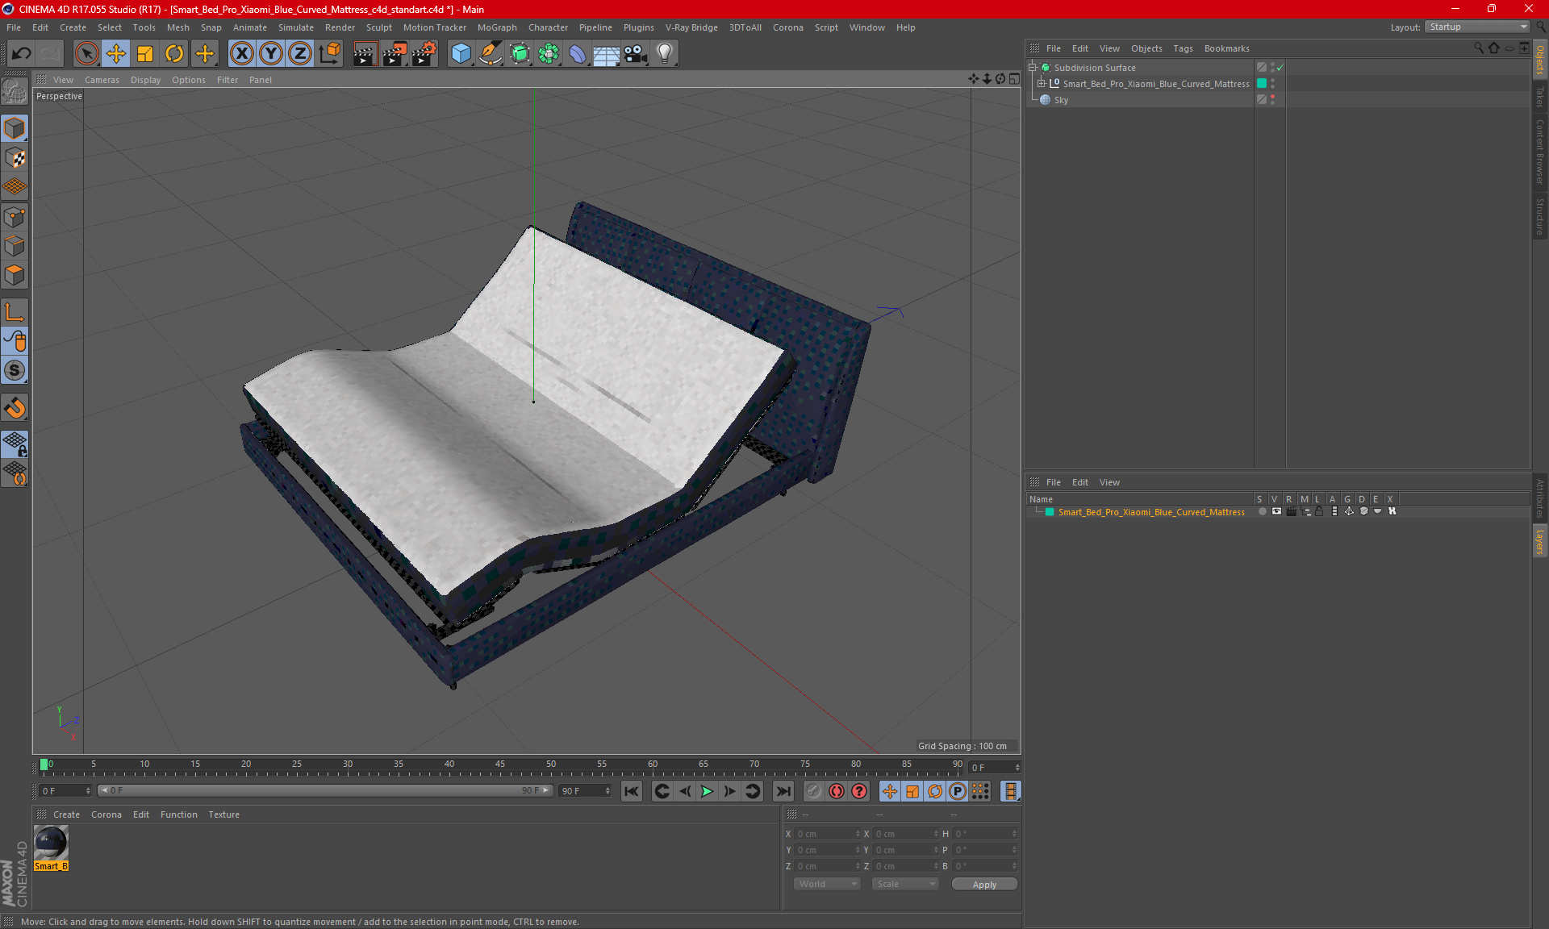Toggle layer View eye icon
Screen dimensions: 1549x929
tap(1276, 512)
